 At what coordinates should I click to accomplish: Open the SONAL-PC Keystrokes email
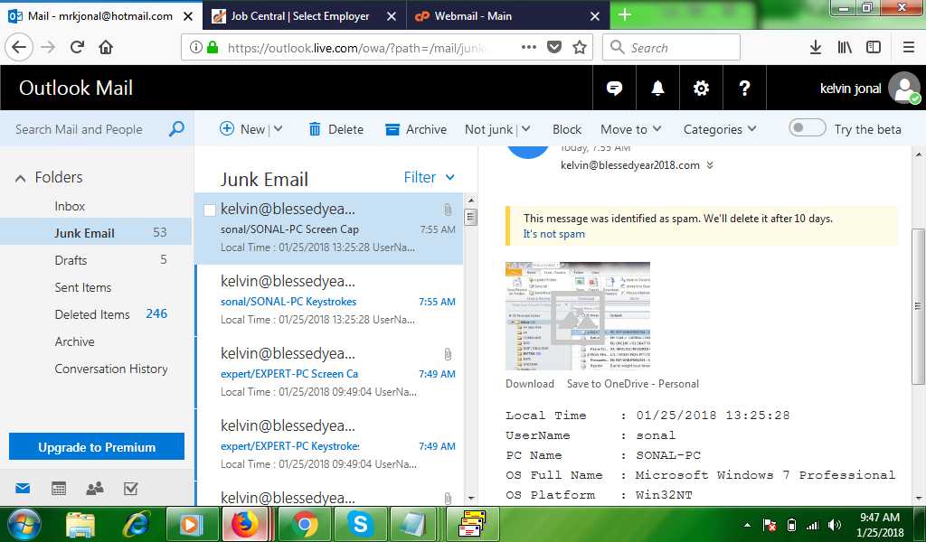(x=329, y=301)
